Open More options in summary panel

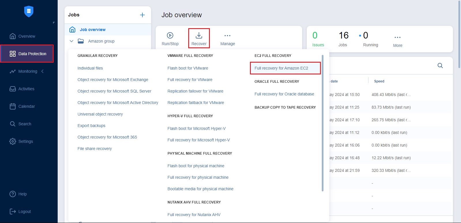coord(398,38)
